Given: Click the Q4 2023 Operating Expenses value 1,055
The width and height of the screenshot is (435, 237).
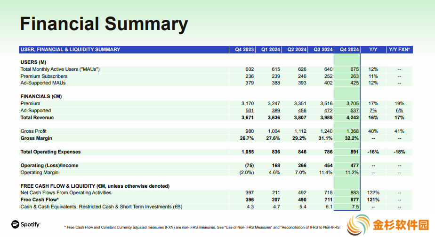Looking at the screenshot, I should [248, 152].
